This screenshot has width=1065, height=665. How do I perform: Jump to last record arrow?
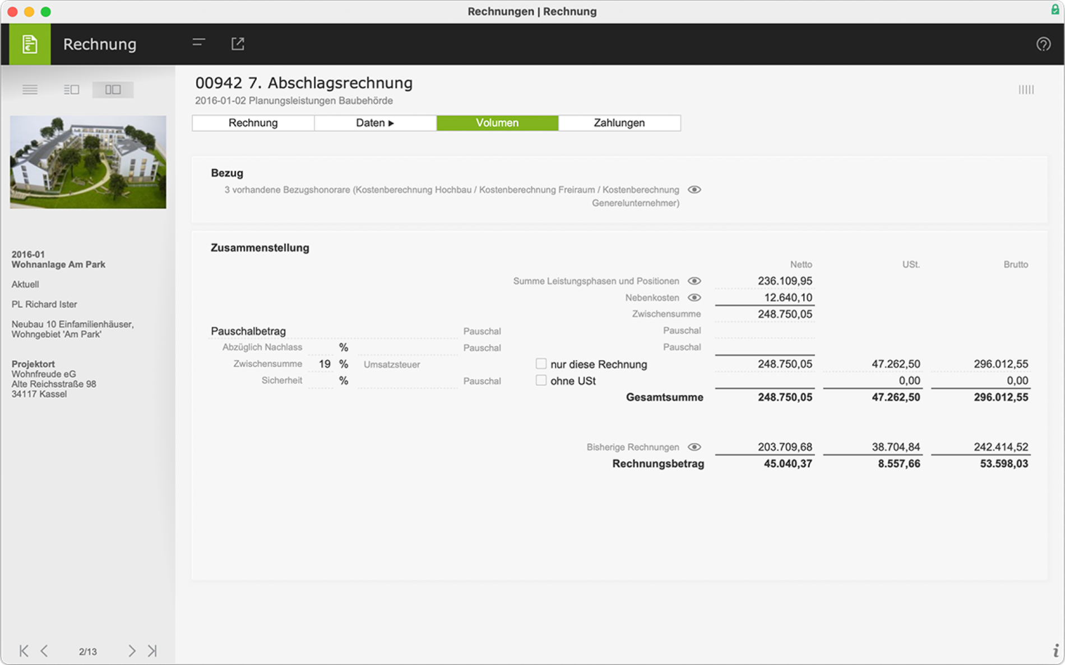pos(152,650)
